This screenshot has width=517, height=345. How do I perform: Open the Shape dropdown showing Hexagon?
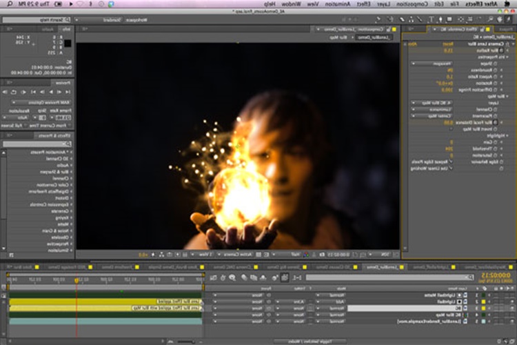(x=431, y=63)
